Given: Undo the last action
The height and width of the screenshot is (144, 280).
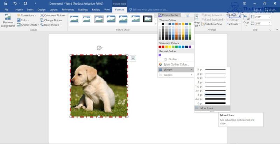Looking at the screenshot, I should [15, 3].
